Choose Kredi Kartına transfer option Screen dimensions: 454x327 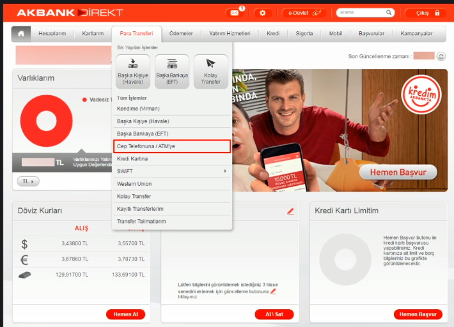tap(172, 159)
